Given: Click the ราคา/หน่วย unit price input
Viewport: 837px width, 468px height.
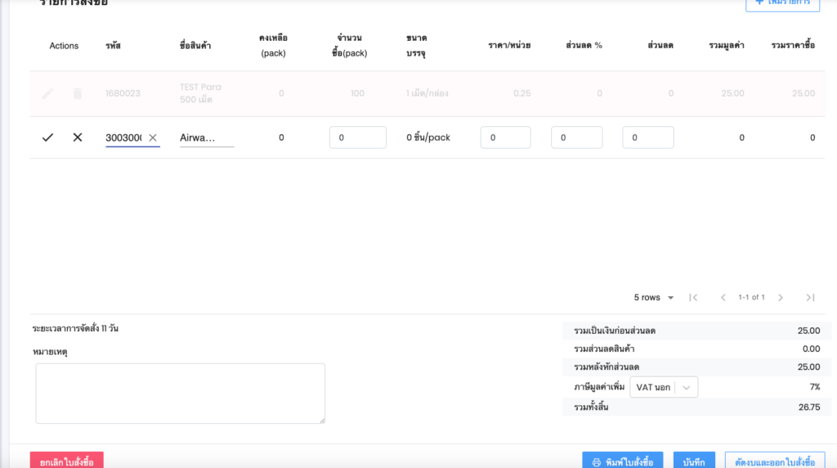Looking at the screenshot, I should (x=505, y=137).
